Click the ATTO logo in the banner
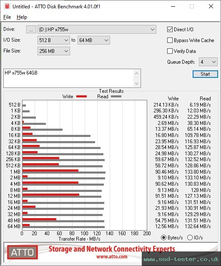Screen dimensions: 221x266 tap(22, 252)
